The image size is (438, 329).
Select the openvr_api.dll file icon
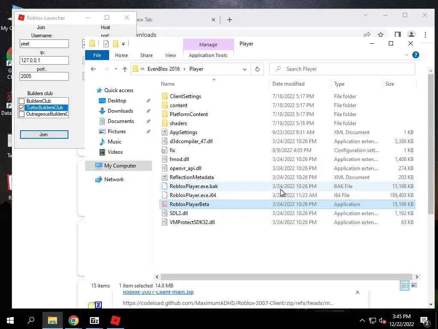click(165, 168)
